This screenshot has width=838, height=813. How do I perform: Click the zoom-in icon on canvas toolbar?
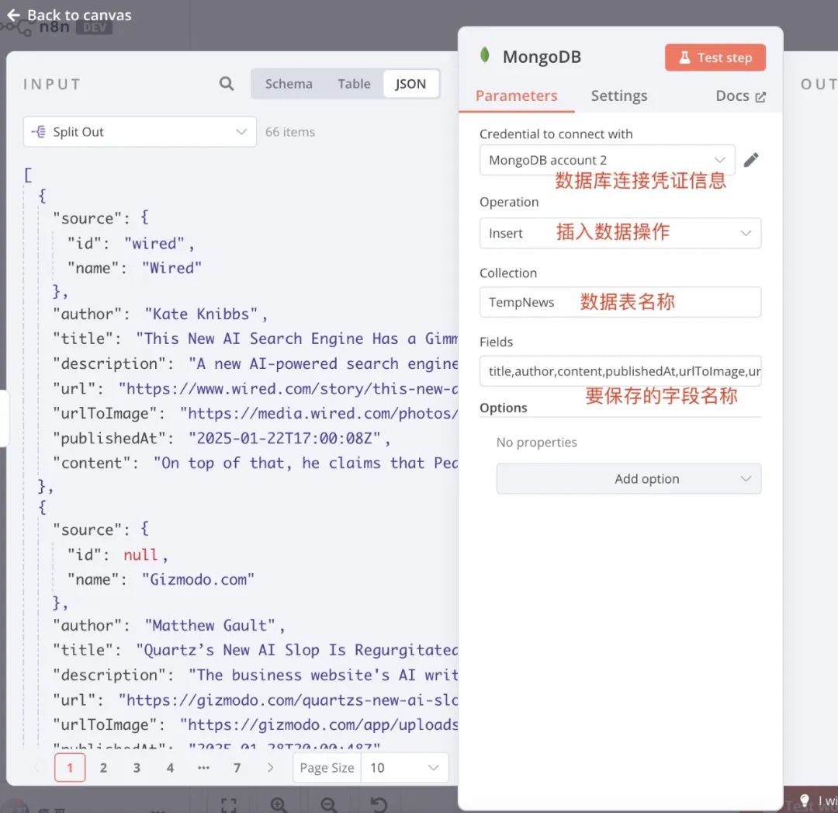[x=279, y=804]
